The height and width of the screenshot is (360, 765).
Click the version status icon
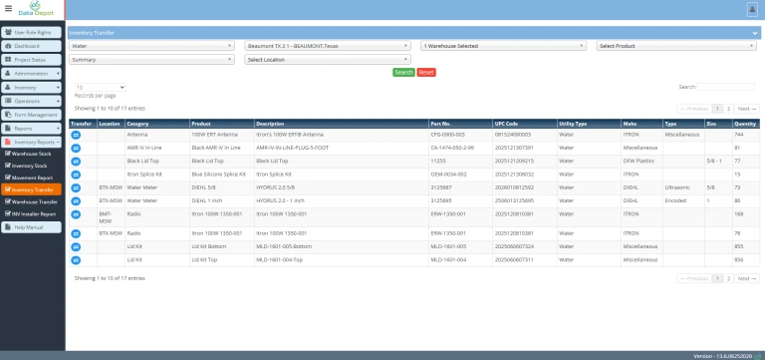tap(758, 356)
